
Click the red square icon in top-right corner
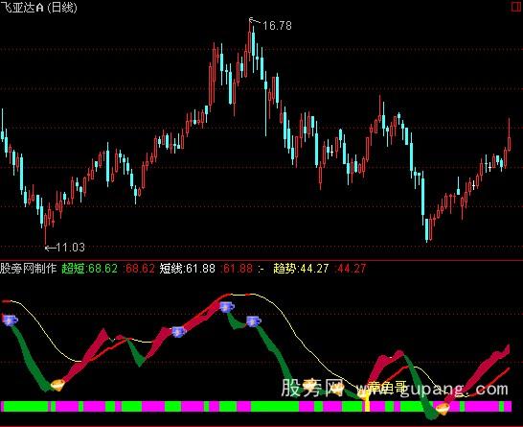point(516,7)
